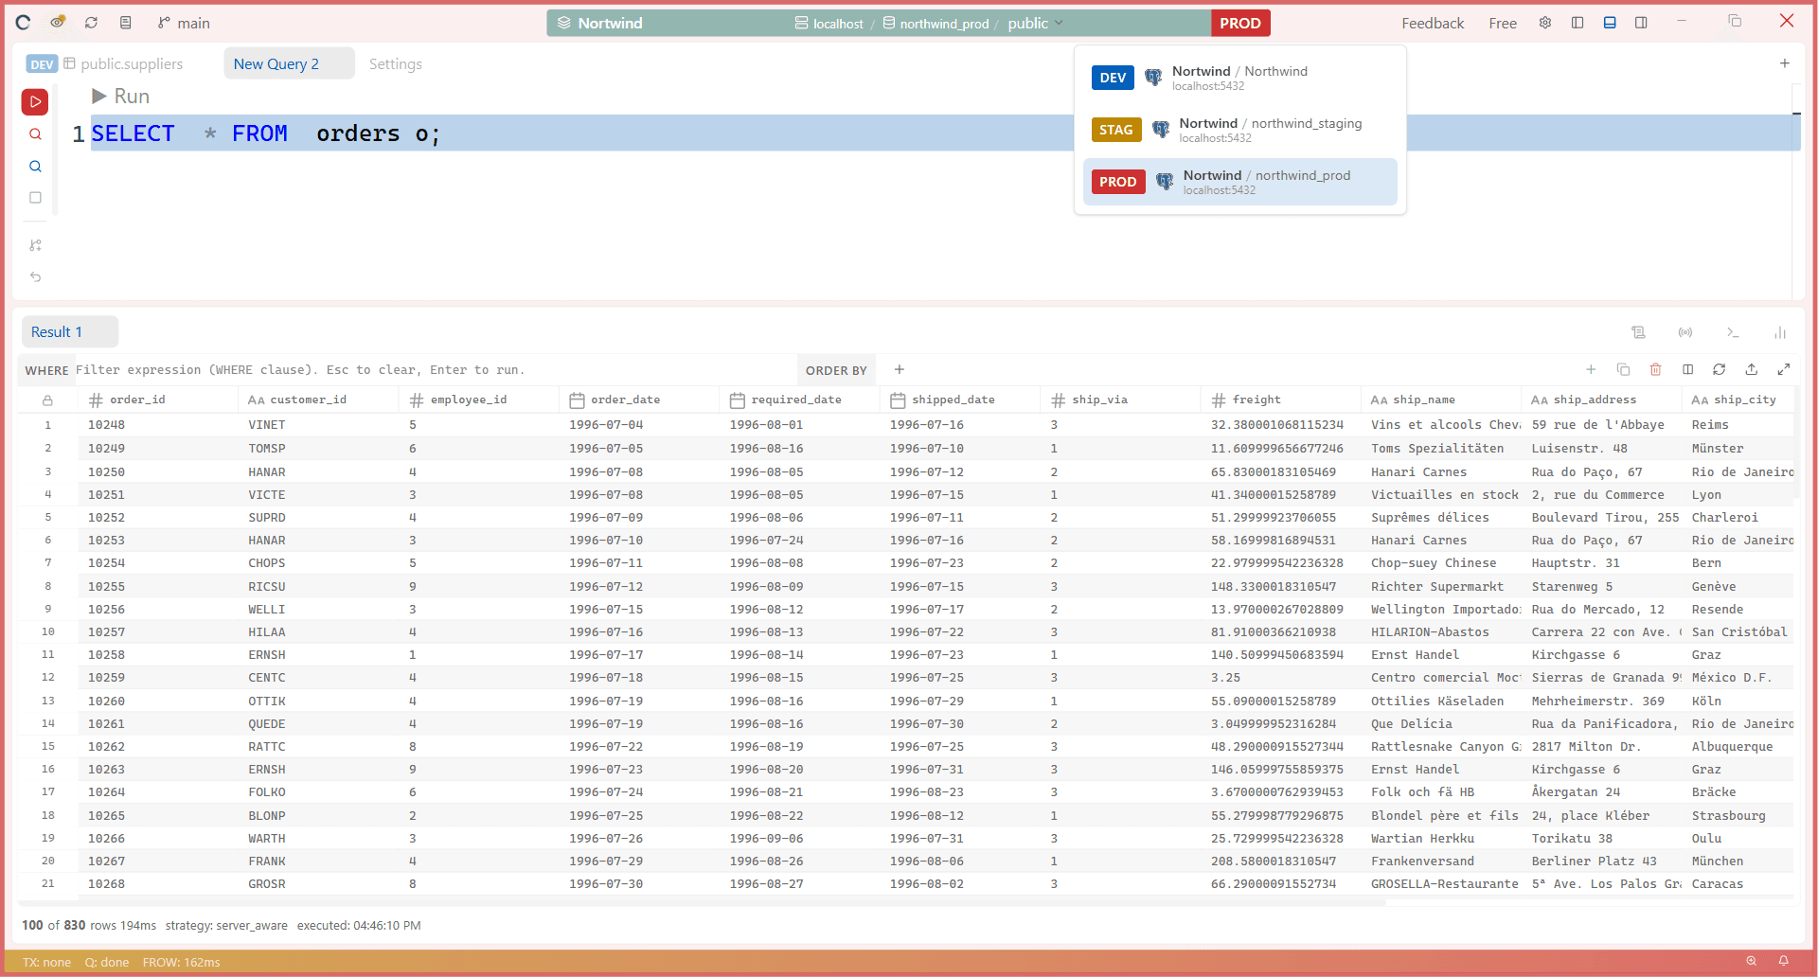Click the Free plan label
The height and width of the screenshot is (977, 1818).
pyautogui.click(x=1503, y=23)
